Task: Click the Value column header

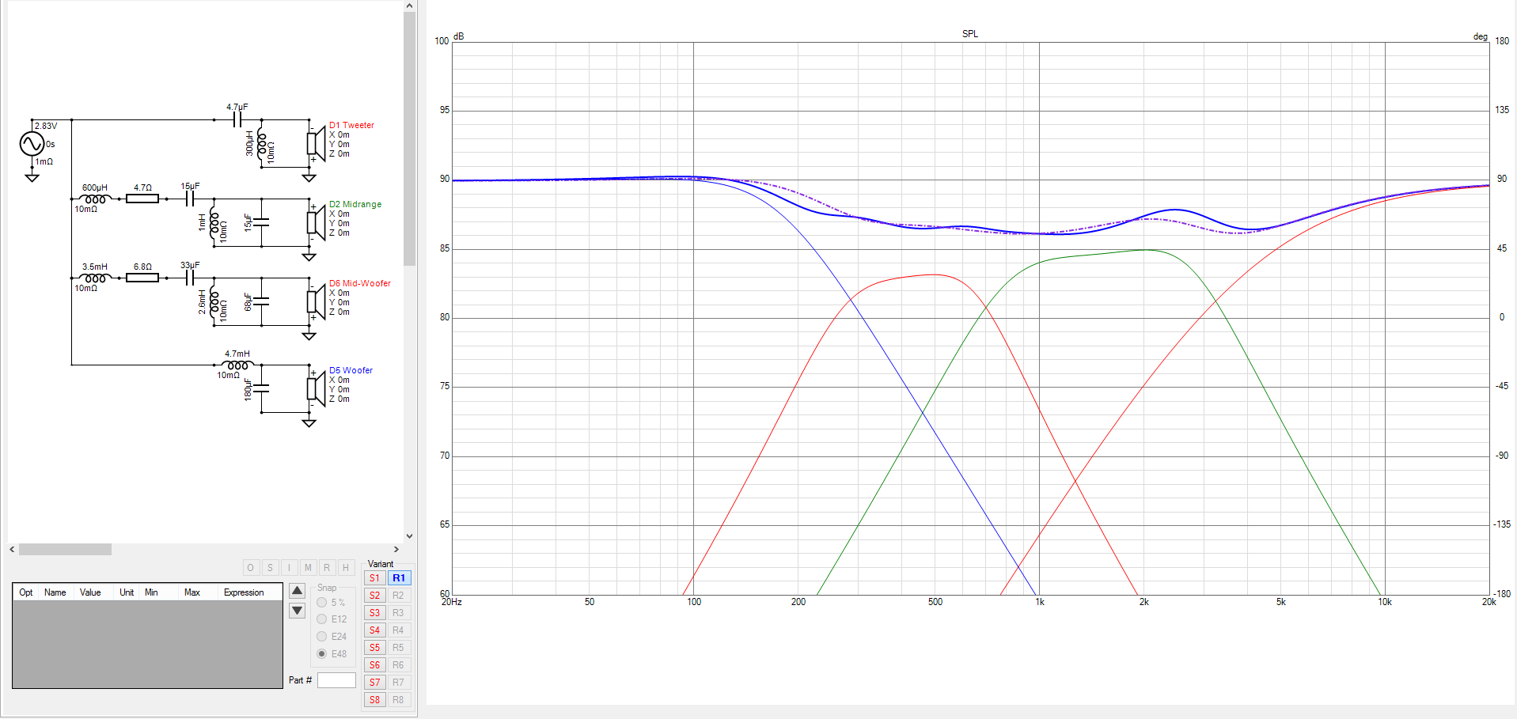Action: 90,592
